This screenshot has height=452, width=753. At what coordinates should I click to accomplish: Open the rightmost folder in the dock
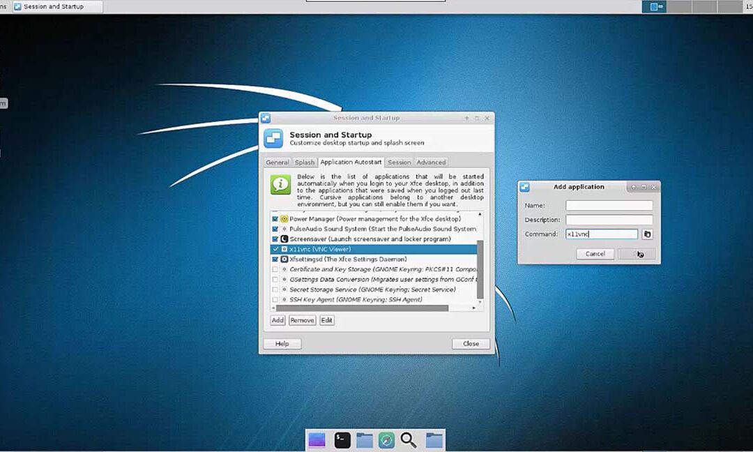tap(434, 440)
